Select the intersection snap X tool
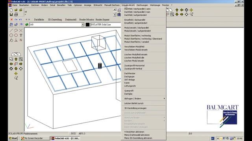Screen dimensions: 252x141 (21, 31)
